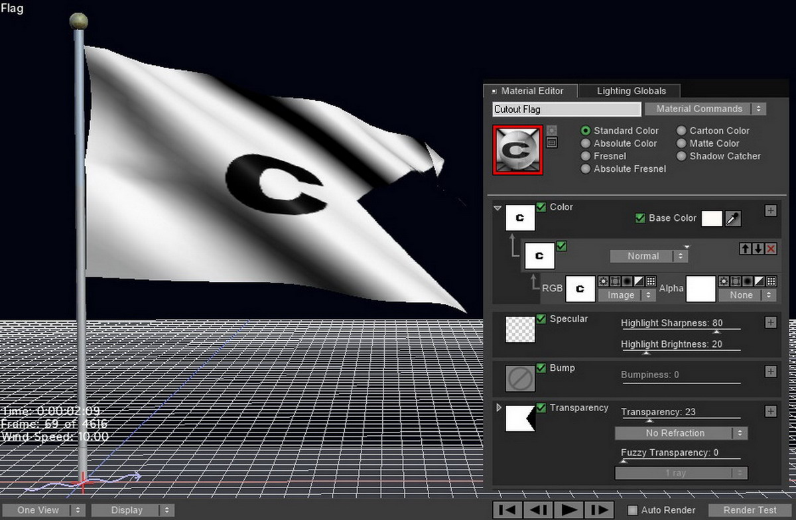The image size is (796, 520).
Task: Select the Shadow Catcher radio button
Action: click(681, 156)
